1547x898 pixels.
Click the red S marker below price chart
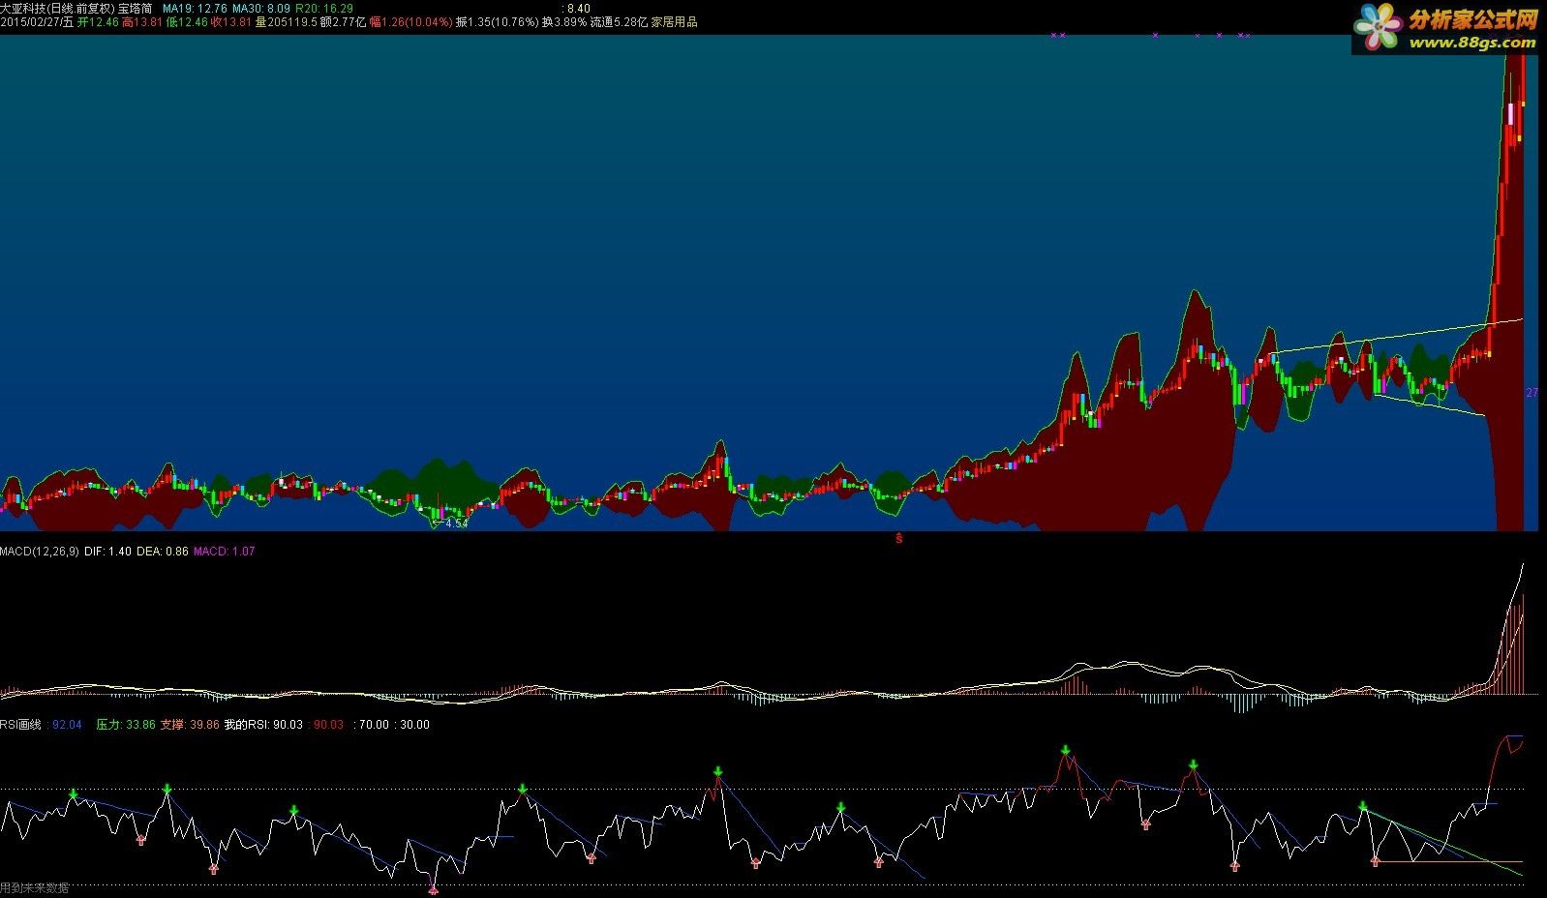click(898, 538)
